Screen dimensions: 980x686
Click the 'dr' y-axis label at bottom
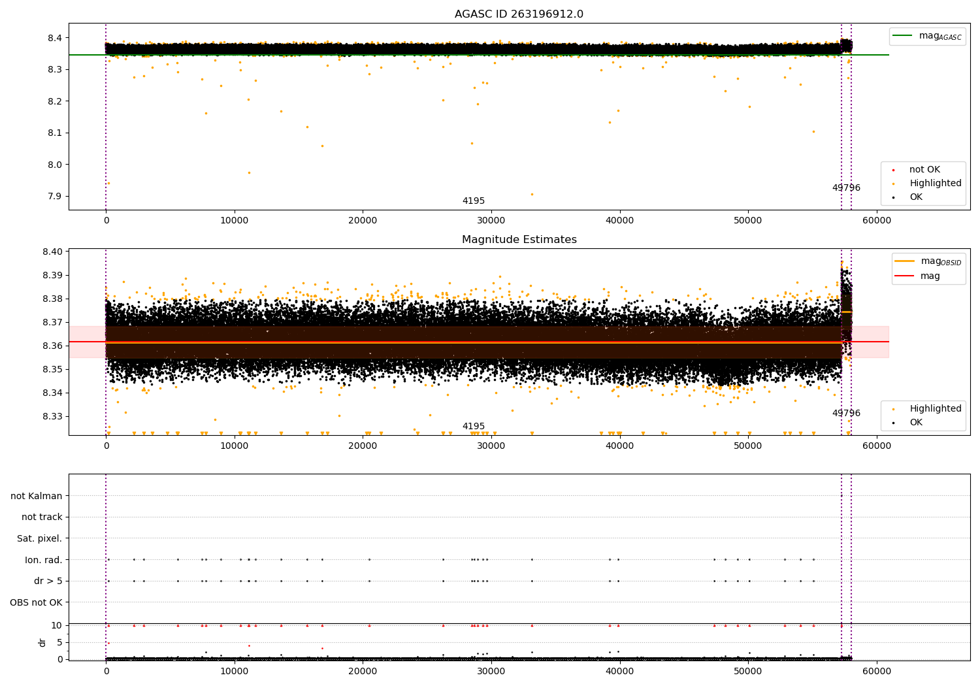point(42,642)
